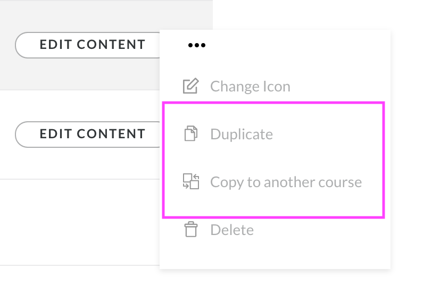Select the Duplicate text in the menu
Image resolution: width=432 pixels, height=285 pixels.
[242, 133]
